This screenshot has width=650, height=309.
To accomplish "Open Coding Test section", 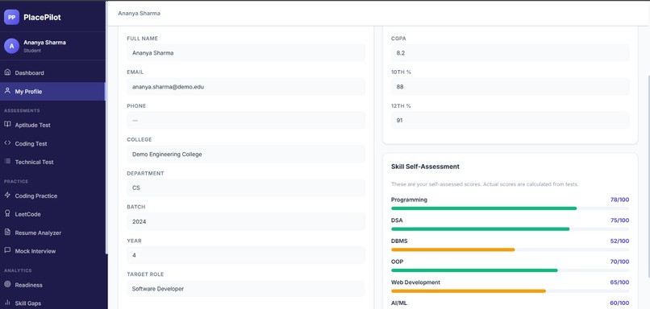I will (52, 143).
